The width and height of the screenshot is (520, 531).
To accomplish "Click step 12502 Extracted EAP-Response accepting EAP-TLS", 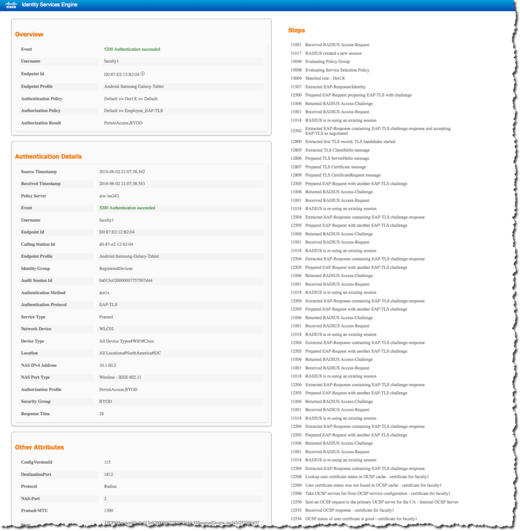I will (370, 131).
